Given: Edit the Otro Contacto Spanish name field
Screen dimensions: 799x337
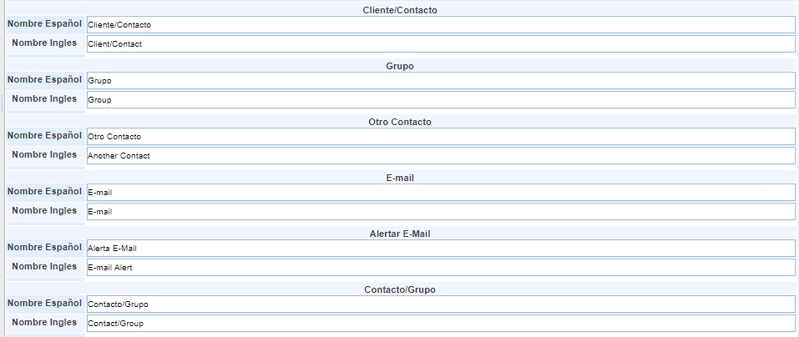Looking at the screenshot, I should [x=440, y=136].
